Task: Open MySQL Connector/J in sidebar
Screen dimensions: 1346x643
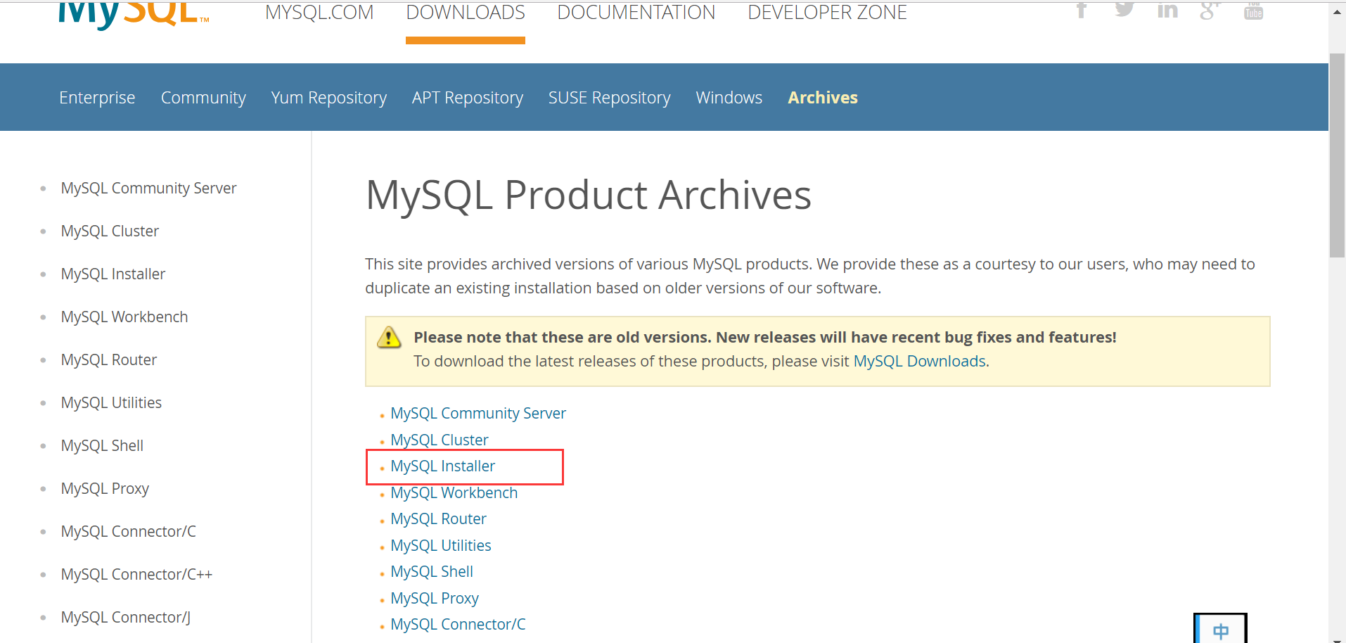Action: click(x=126, y=618)
